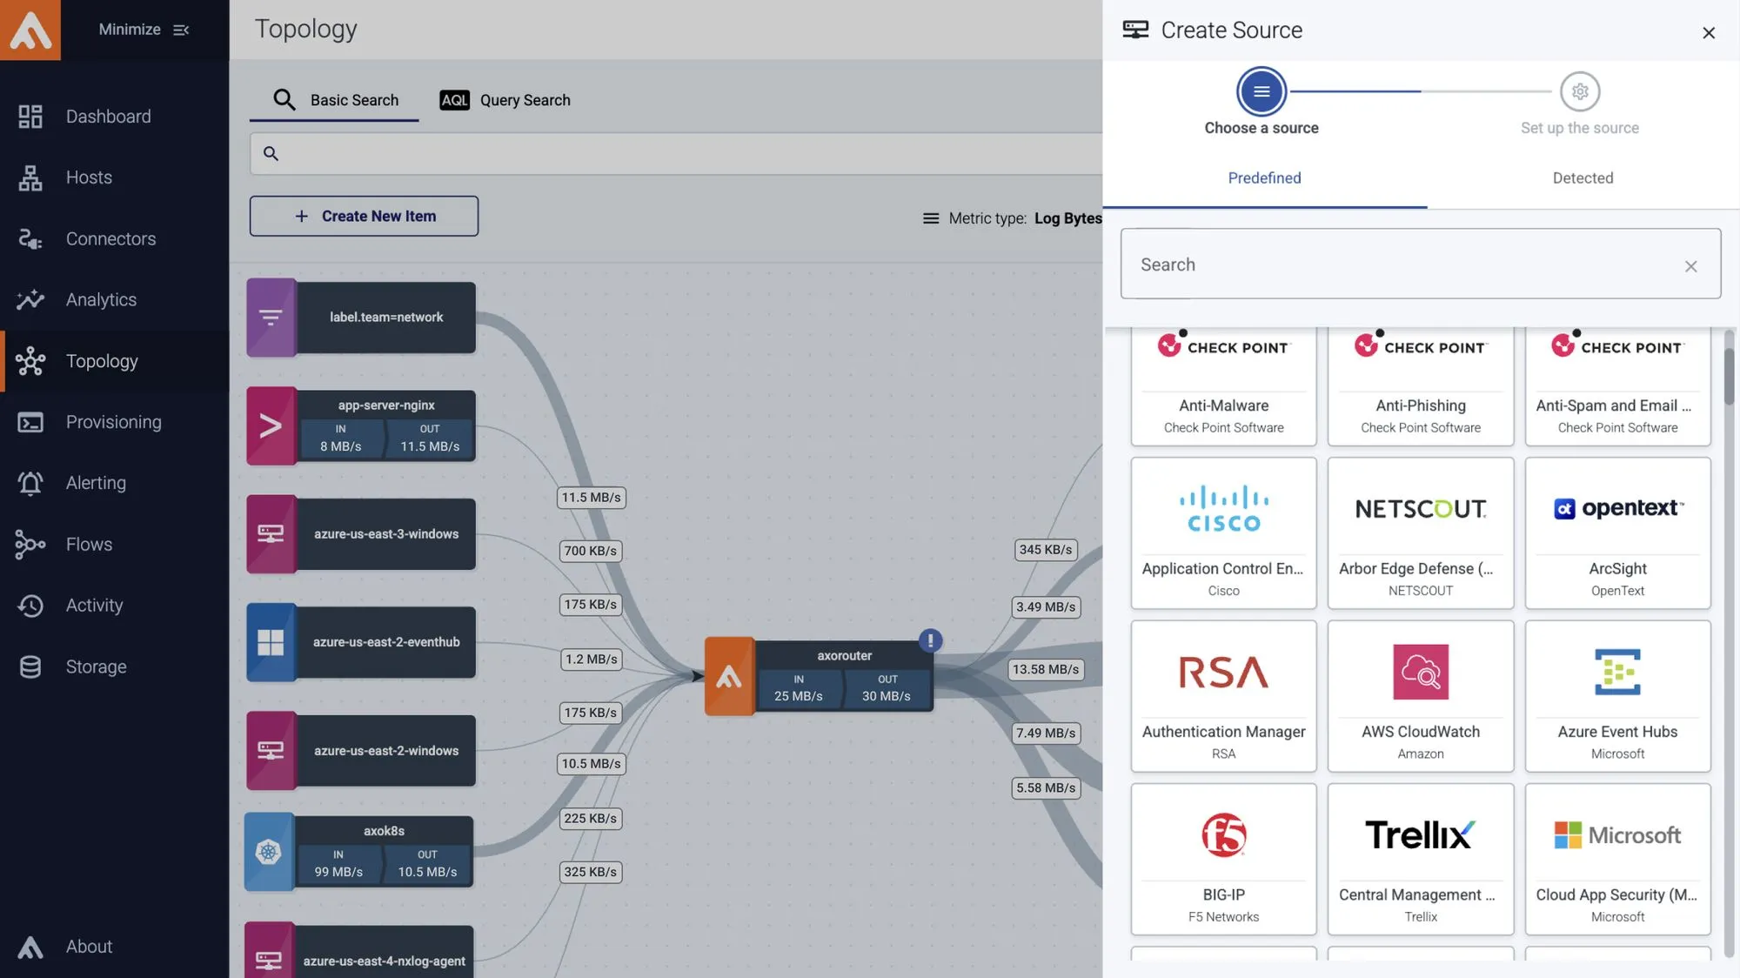1740x978 pixels.
Task: Open the Flows section icon
Action: pos(30,545)
